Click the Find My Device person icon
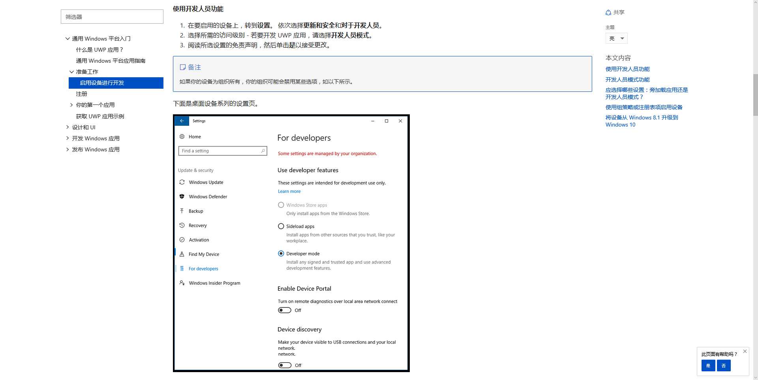Image resolution: width=758 pixels, height=380 pixels. point(182,254)
